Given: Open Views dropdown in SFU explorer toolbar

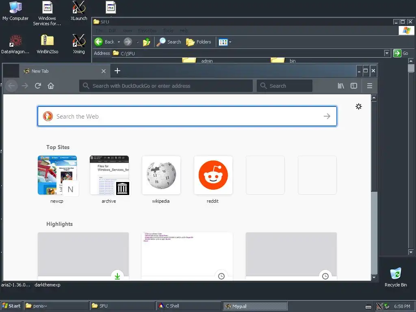Looking at the screenshot, I should point(225,42).
